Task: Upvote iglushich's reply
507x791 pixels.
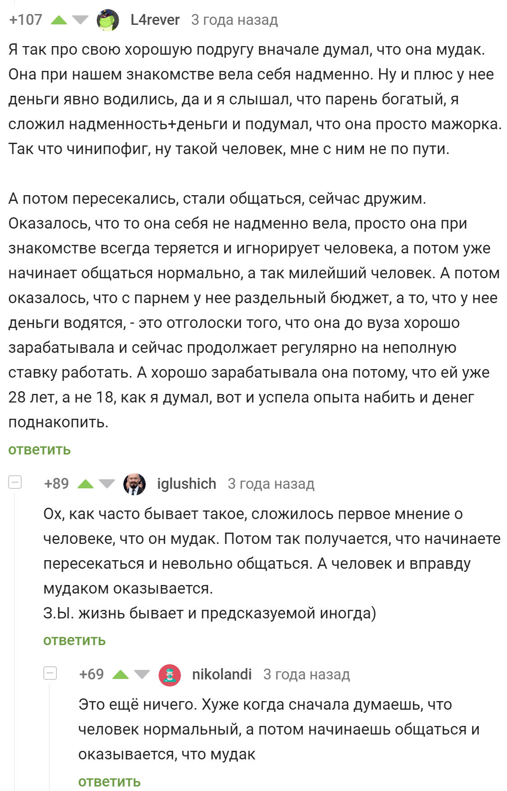Action: tap(85, 484)
